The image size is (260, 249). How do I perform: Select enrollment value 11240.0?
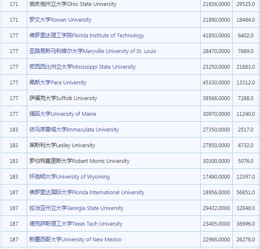tap(246, 114)
